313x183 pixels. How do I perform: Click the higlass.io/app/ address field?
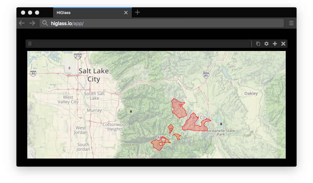point(162,23)
